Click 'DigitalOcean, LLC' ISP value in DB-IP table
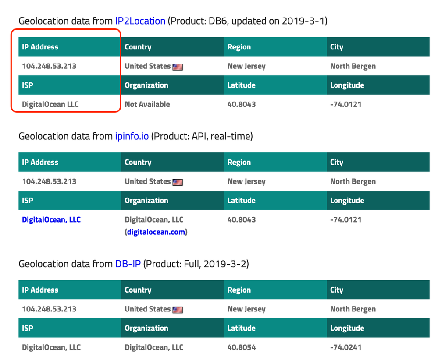The width and height of the screenshot is (438, 364). pyautogui.click(x=51, y=347)
